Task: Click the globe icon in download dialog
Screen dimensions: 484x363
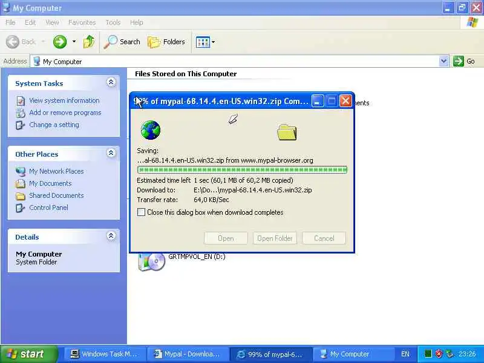Action: point(151,130)
